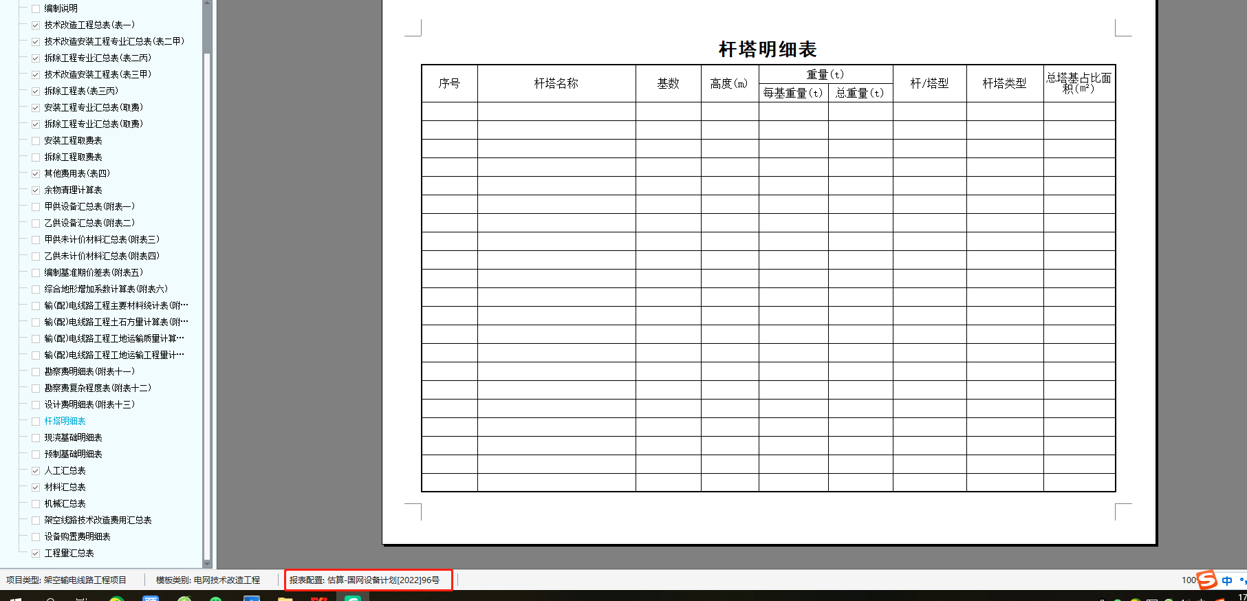Screen dimensions: 1247x601
Task: Click the report list vertical scrollbar thumb
Action: [207, 306]
